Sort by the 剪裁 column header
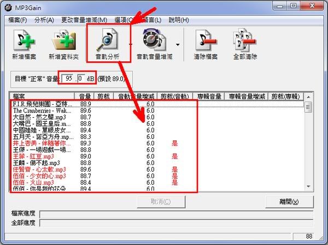This screenshot has width=328, height=245. pos(104,96)
